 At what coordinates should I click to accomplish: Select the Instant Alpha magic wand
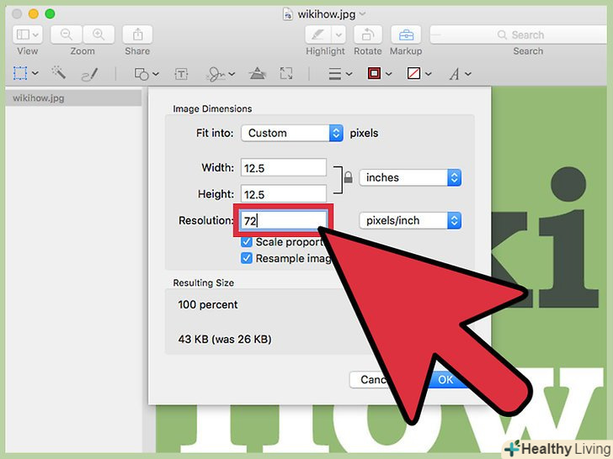[59, 73]
